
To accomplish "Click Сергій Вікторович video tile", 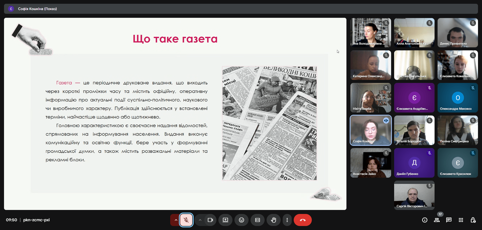I will tap(414, 195).
